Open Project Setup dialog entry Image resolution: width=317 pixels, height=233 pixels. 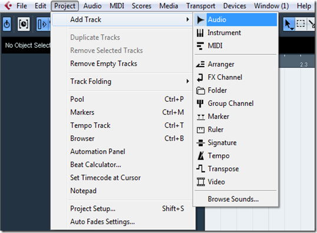pyautogui.click(x=122, y=208)
